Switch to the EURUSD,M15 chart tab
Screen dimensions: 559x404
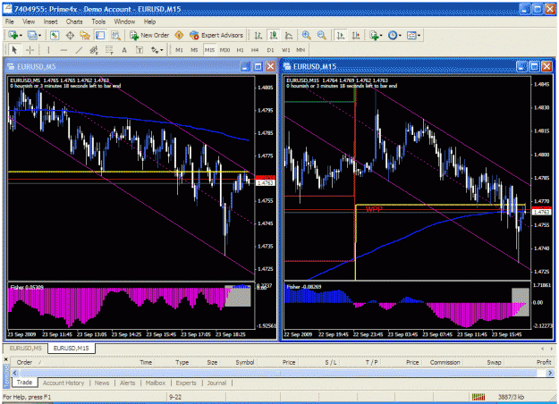pos(71,348)
